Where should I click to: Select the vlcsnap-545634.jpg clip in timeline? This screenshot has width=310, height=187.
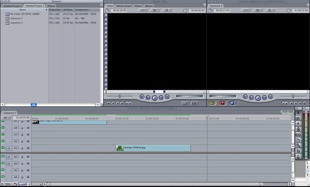pyautogui.click(x=153, y=148)
